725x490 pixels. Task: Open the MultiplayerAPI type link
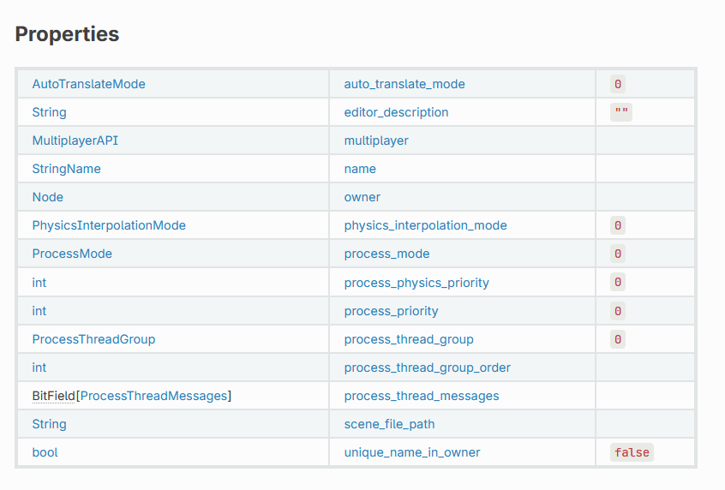(75, 140)
